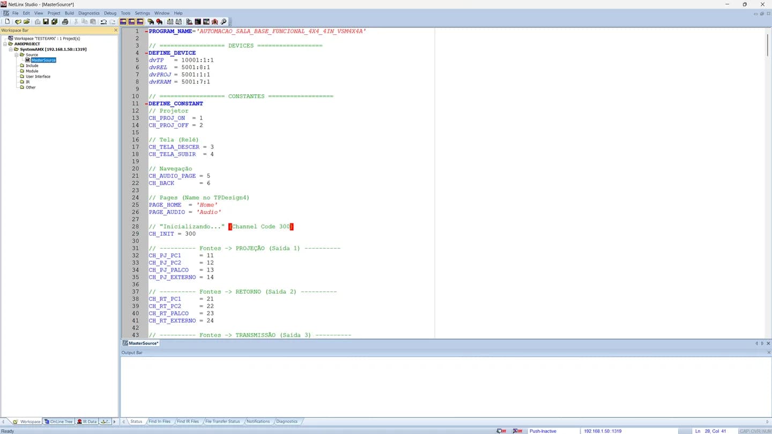Print the source with printer icon
Screen dimensions: 772x434
(65, 21)
